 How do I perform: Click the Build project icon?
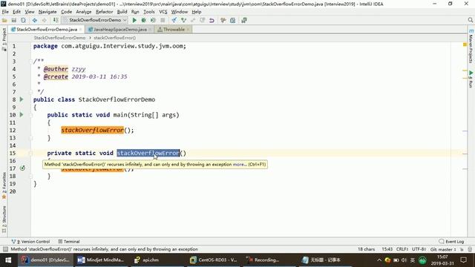[56, 20]
